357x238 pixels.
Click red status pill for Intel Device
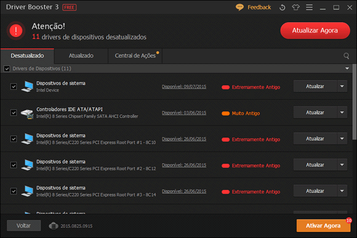pos(225,87)
